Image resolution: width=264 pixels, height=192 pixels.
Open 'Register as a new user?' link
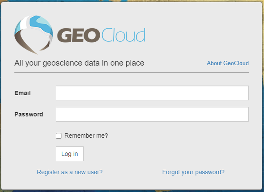click(70, 172)
